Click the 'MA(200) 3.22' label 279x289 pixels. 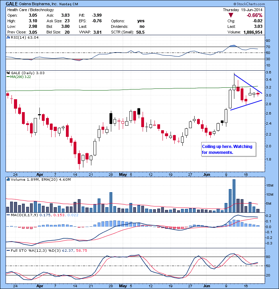[21, 77]
